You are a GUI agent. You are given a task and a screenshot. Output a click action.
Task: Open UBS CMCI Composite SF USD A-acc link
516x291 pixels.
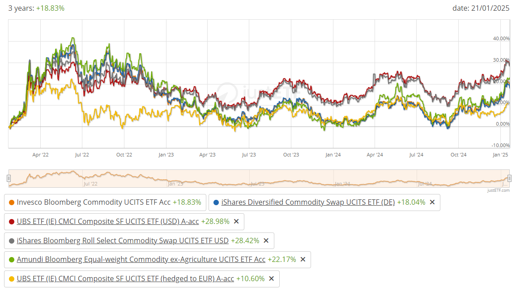point(108,221)
